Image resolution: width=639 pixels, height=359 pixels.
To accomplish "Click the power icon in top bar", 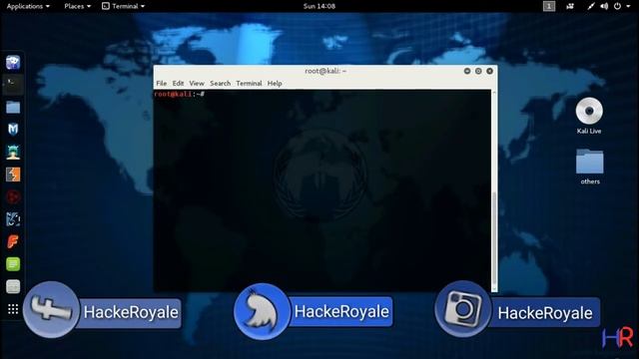I will (617, 6).
